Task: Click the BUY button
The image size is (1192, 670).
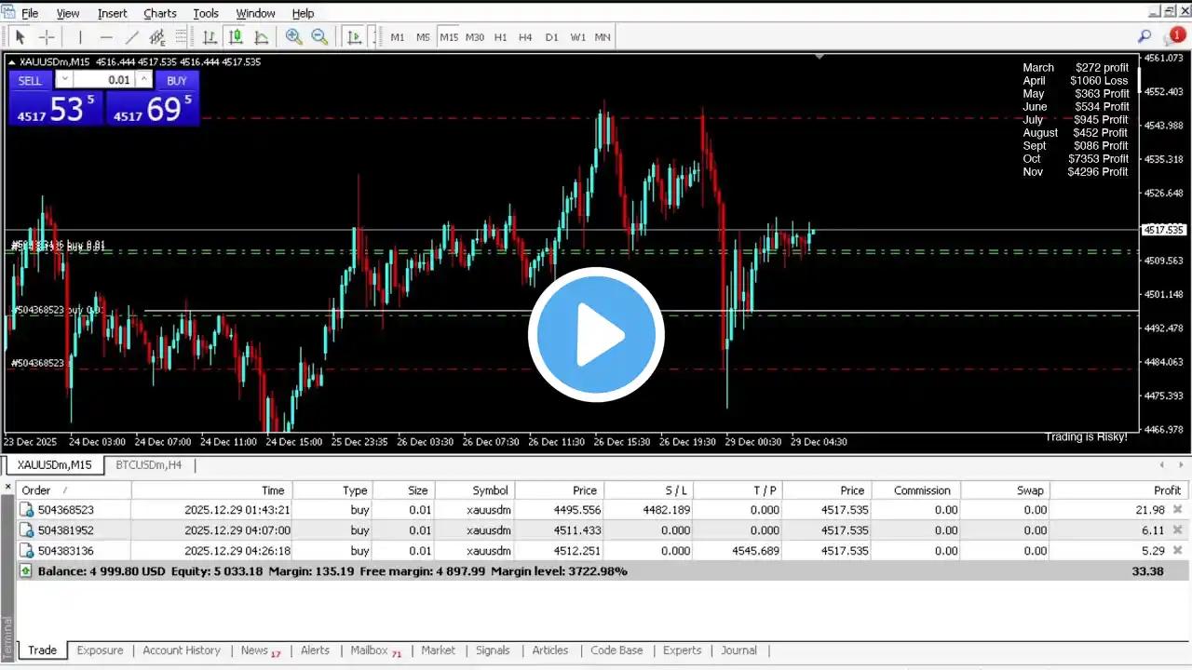Action: click(x=177, y=80)
